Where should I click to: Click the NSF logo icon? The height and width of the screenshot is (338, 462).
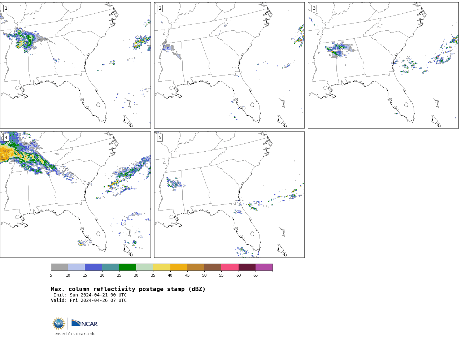pos(59,324)
